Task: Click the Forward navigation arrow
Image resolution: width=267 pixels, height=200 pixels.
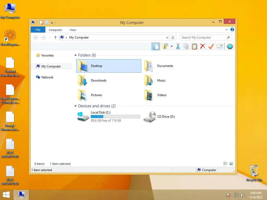Action: point(44,37)
